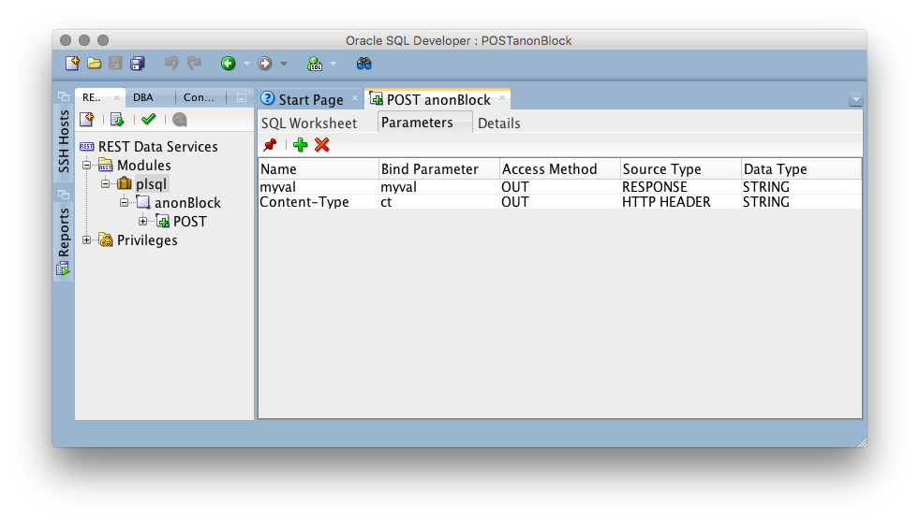
Task: Select the Privileges folder
Action: [147, 239]
